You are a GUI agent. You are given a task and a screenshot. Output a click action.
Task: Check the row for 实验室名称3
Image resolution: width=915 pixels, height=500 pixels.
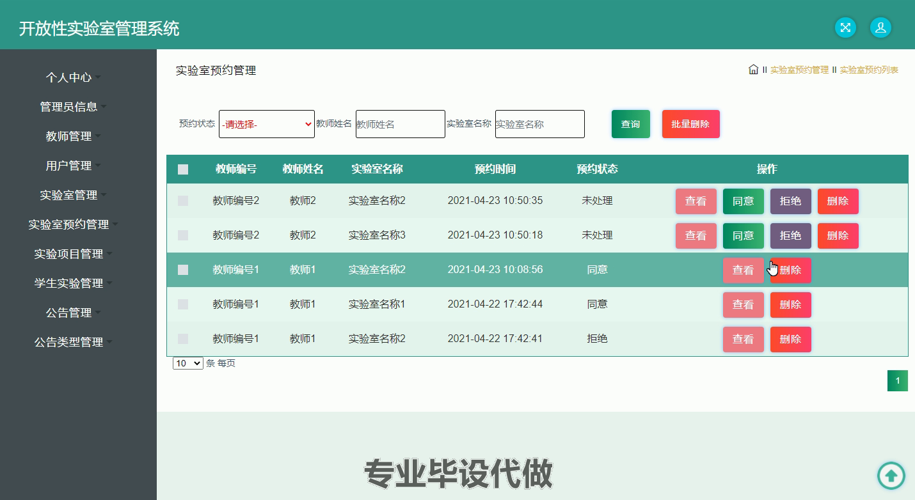pyautogui.click(x=183, y=235)
